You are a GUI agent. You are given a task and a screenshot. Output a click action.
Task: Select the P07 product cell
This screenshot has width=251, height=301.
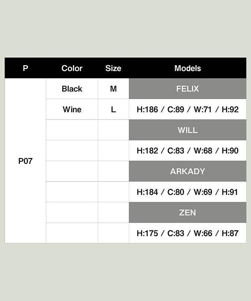point(26,161)
